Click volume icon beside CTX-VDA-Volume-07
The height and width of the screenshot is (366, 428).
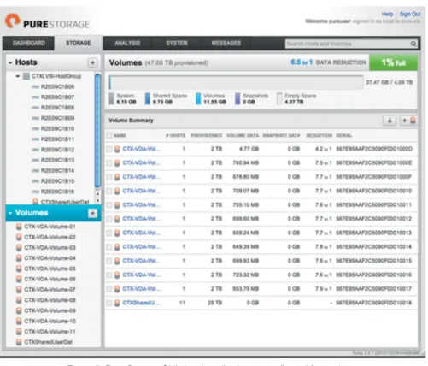(19, 290)
